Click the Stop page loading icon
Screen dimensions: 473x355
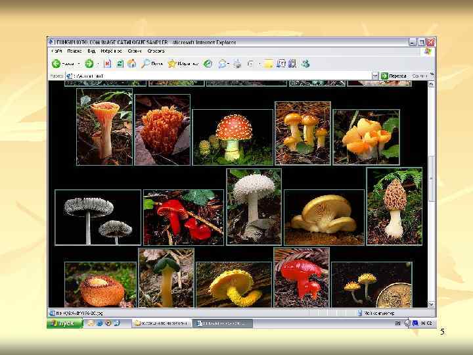108,64
